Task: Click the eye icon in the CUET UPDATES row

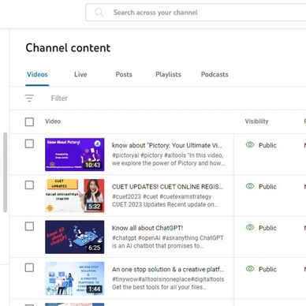Action: pyautogui.click(x=250, y=186)
